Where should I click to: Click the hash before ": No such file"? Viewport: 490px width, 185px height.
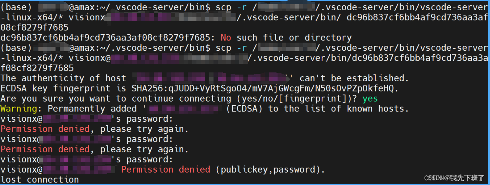coord(105,38)
